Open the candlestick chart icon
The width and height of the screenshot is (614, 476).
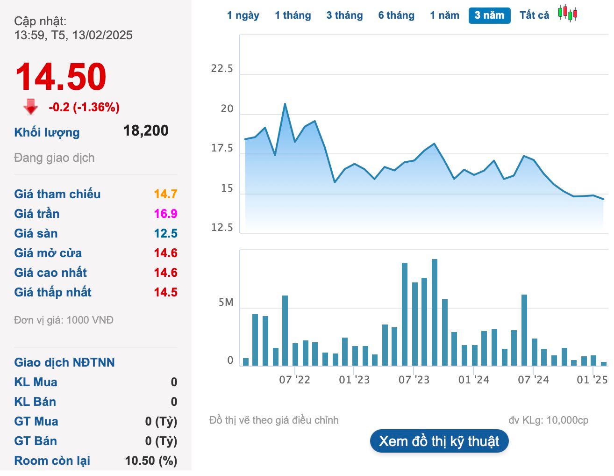[x=568, y=13]
